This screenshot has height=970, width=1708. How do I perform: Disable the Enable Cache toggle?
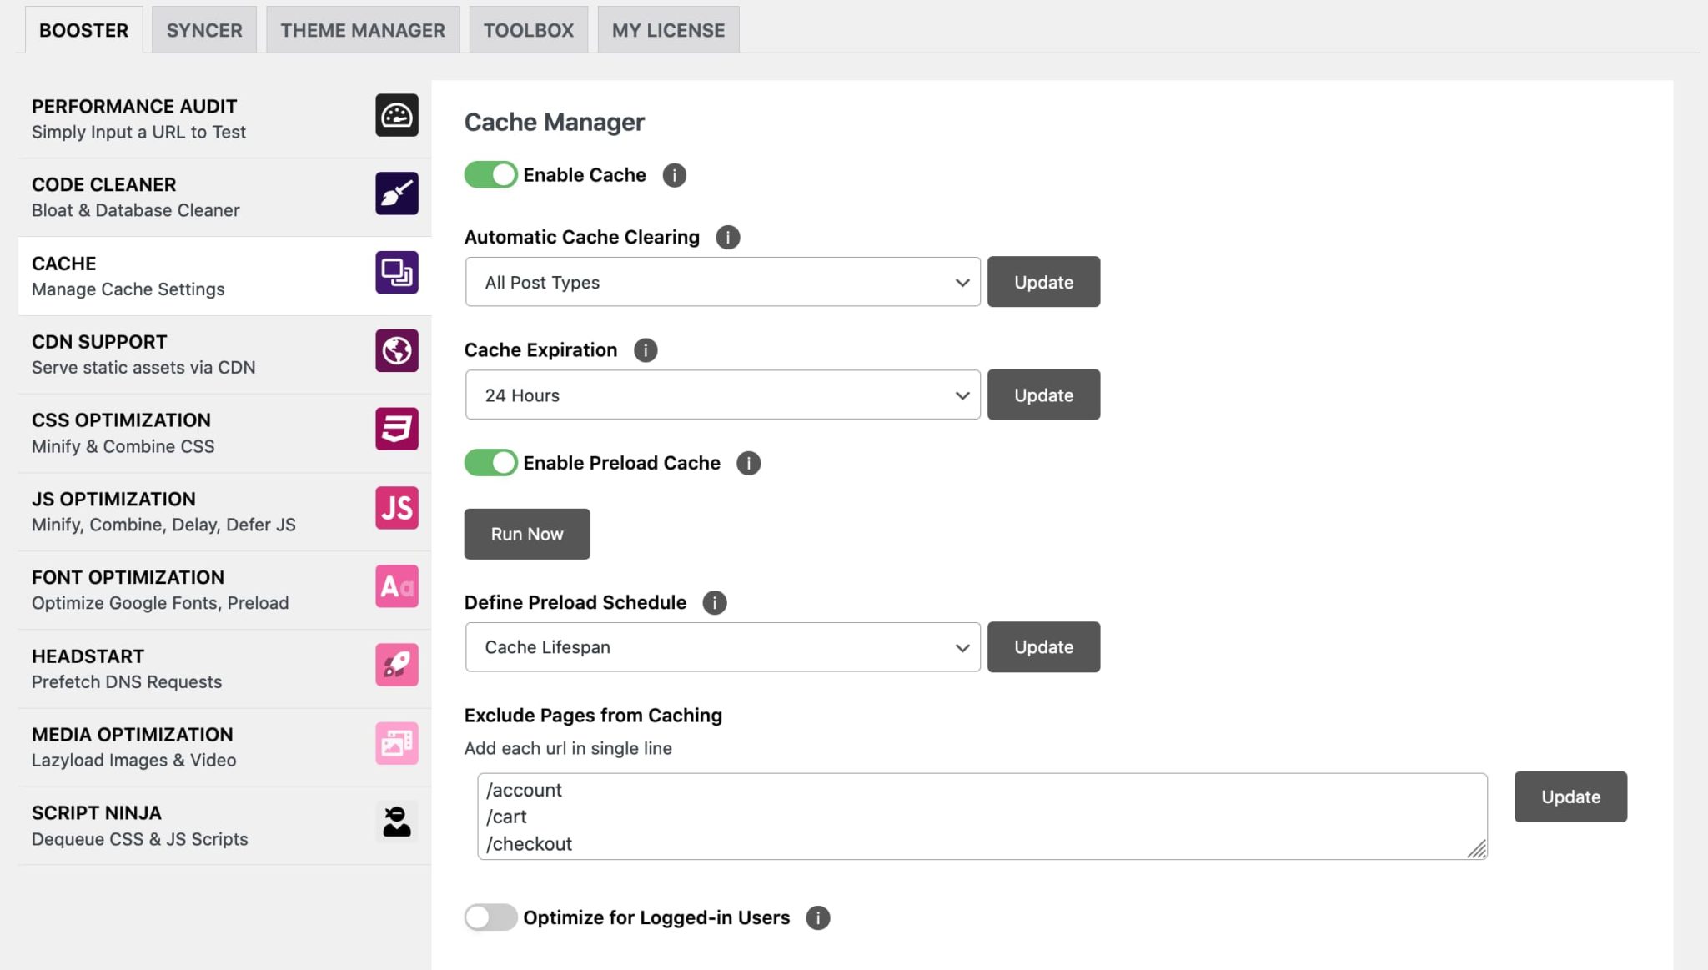(x=490, y=174)
